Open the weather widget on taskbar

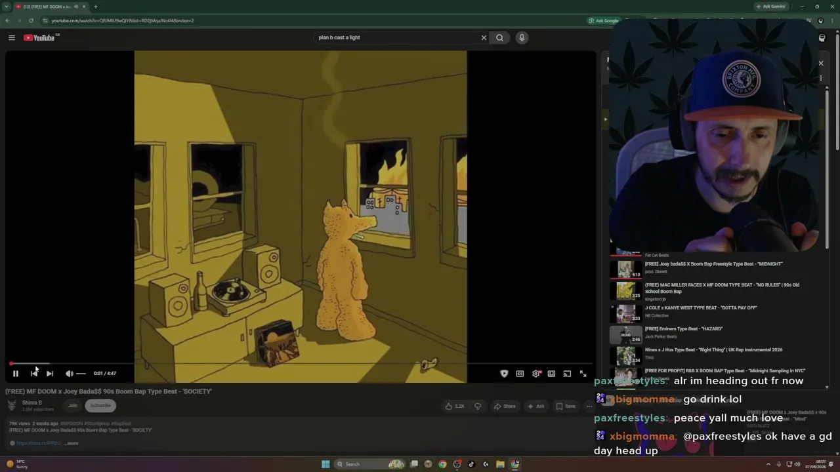[16, 465]
